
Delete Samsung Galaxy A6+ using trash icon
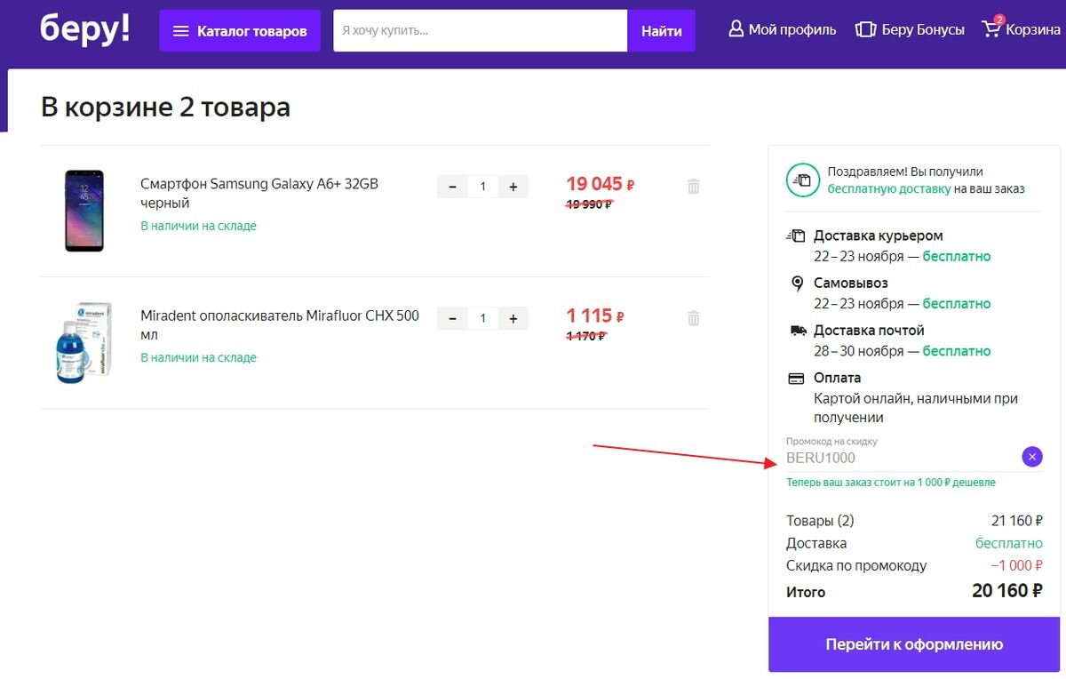694,187
